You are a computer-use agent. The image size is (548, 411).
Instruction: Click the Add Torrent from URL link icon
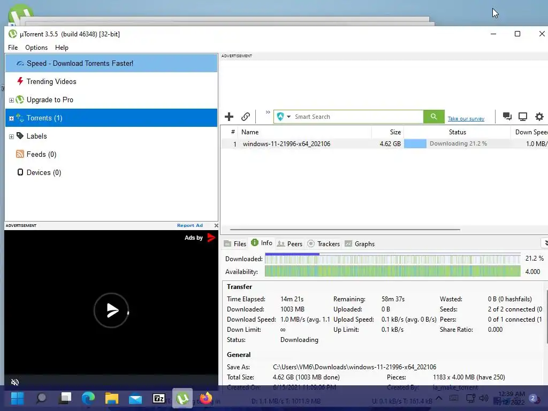(x=246, y=116)
